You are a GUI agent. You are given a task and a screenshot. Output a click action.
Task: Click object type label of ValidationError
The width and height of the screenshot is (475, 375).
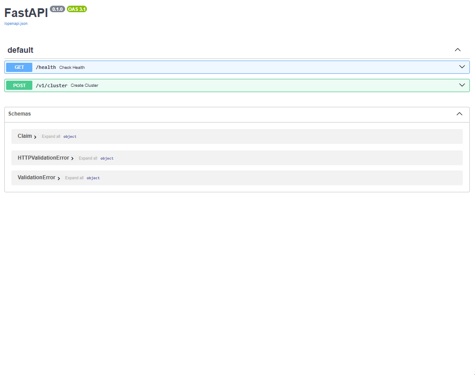(x=93, y=178)
